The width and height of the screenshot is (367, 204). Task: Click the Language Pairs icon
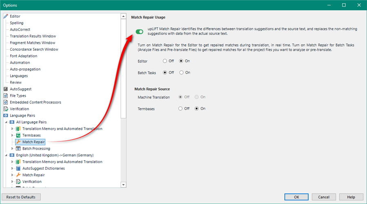[6, 116]
